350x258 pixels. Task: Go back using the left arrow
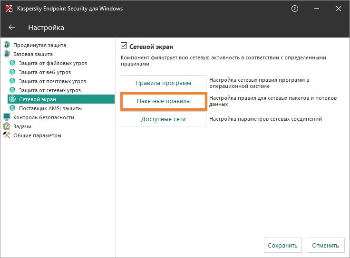pos(12,28)
